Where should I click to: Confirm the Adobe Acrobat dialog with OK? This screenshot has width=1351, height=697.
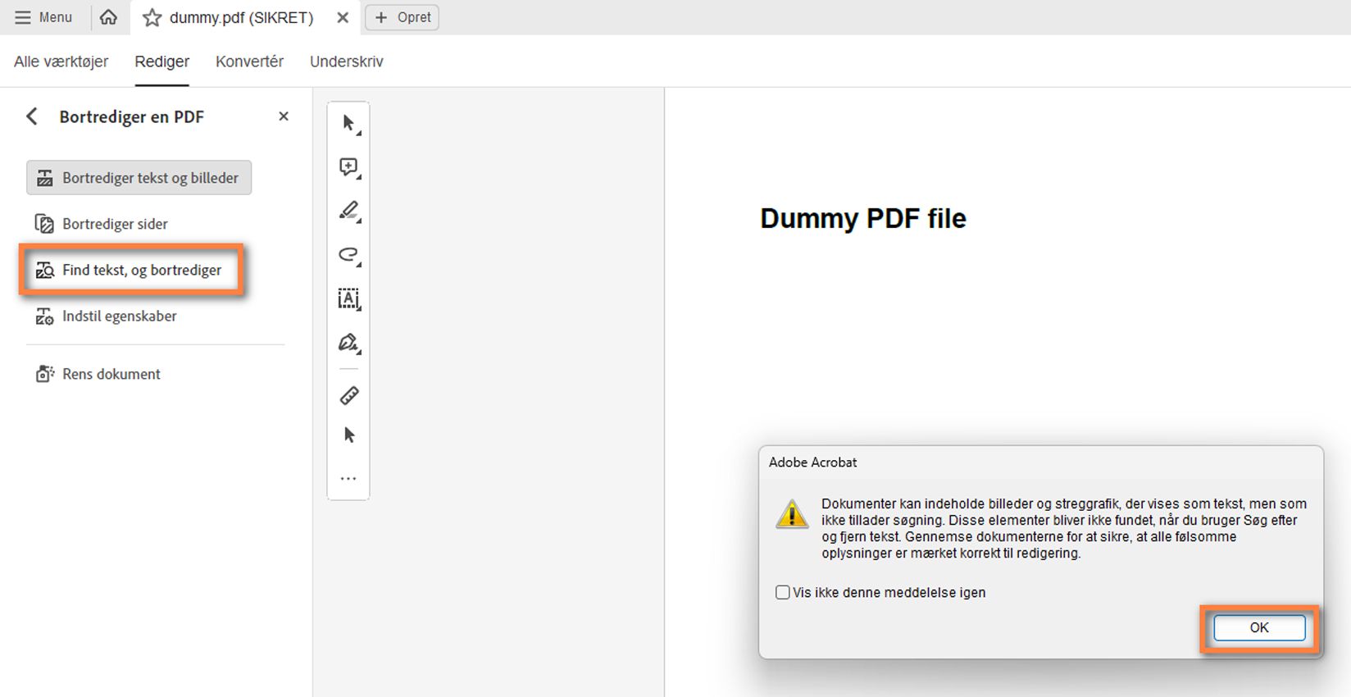(1259, 628)
